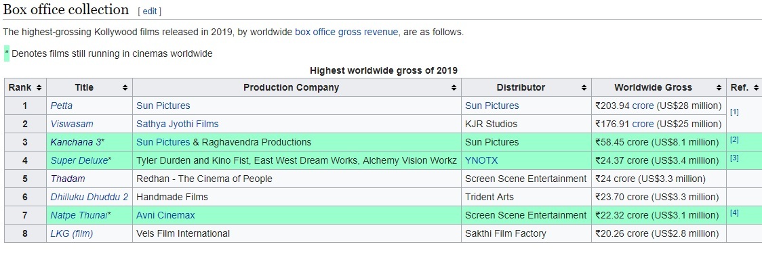The image size is (762, 255).
Task: Jump to reference footnote [1]
Action: pos(734,112)
